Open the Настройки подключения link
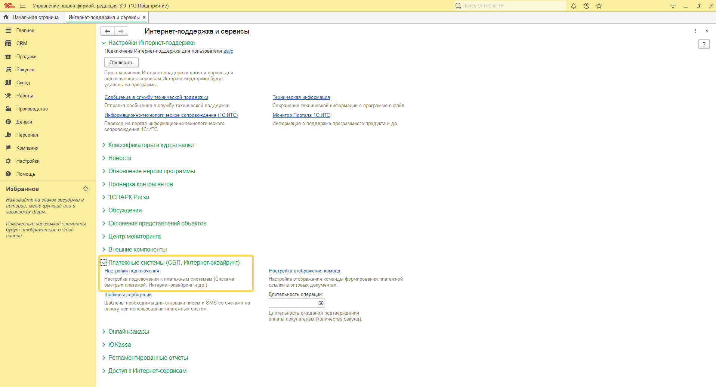The image size is (716, 387). click(x=132, y=271)
